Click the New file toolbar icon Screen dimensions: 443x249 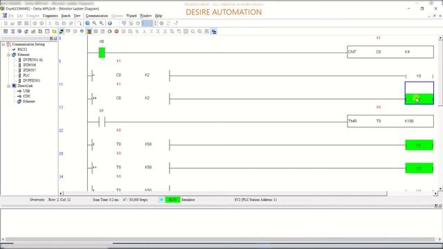(x=6, y=23)
